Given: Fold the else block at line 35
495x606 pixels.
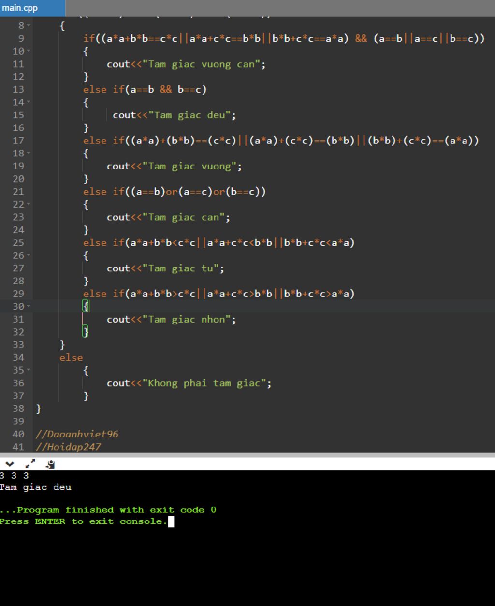Looking at the screenshot, I should (29, 370).
